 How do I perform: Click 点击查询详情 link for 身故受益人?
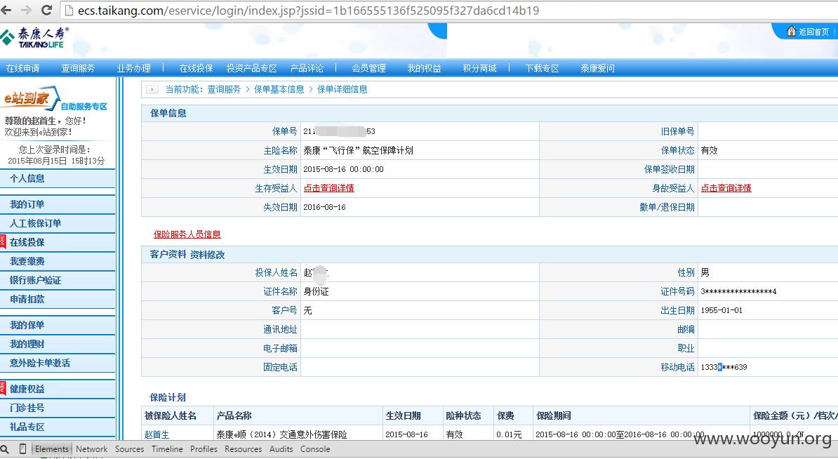click(726, 188)
